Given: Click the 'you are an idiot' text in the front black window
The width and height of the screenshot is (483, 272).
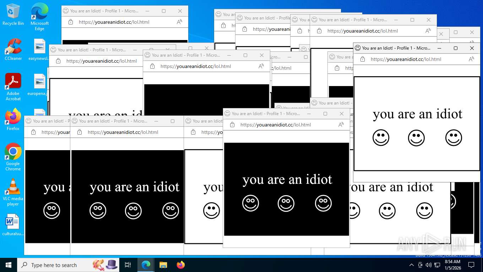Looking at the screenshot, I should pos(287,180).
